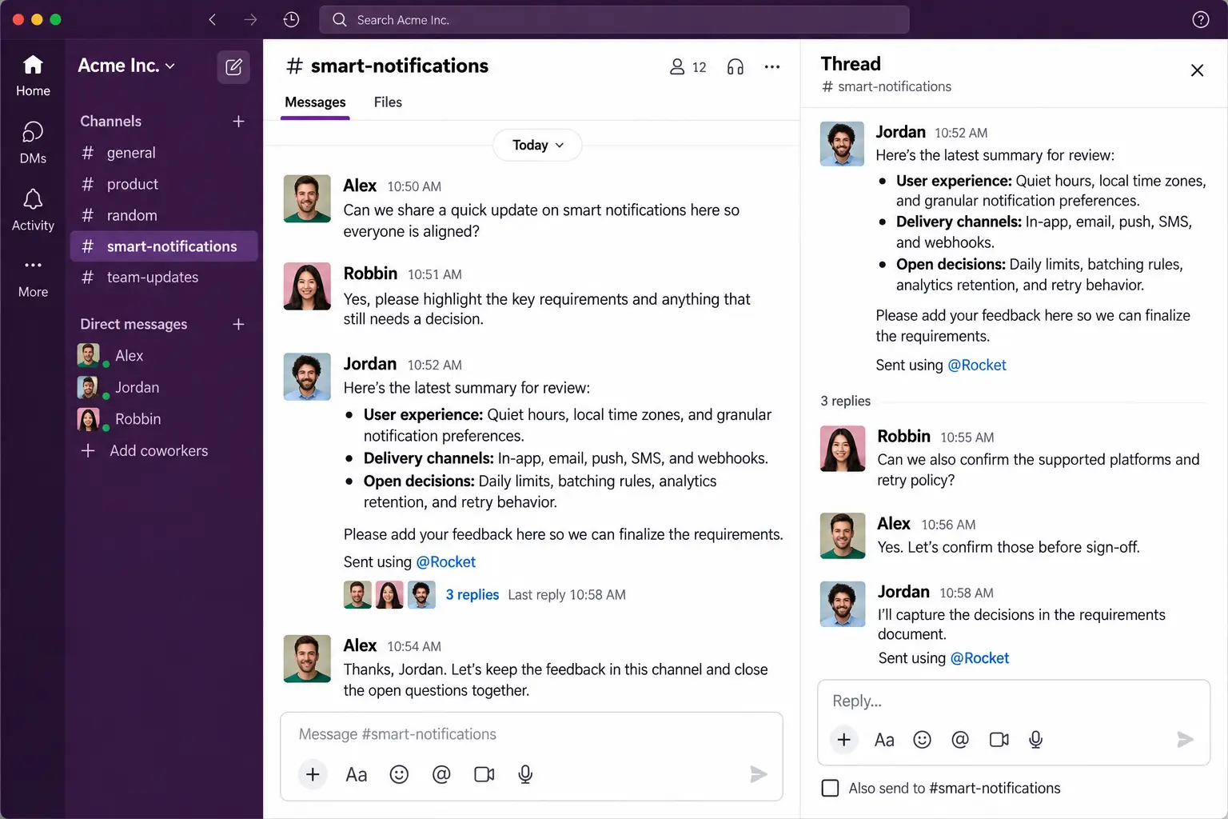
Task: Open the emoji picker in thread reply box
Action: tap(922, 740)
